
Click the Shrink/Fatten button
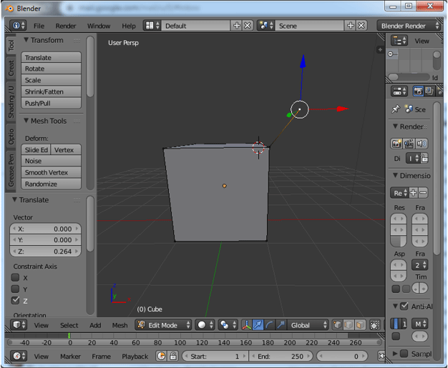click(44, 91)
